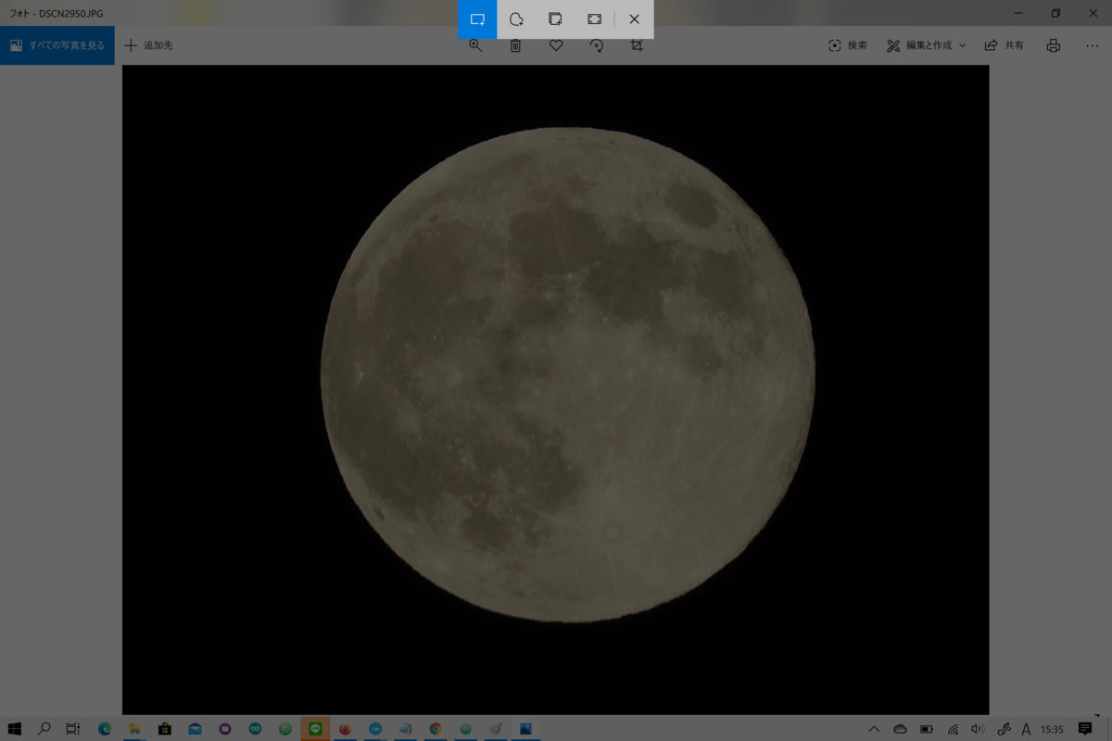Open the See more (…) menu
The image size is (1112, 741).
1093,44
